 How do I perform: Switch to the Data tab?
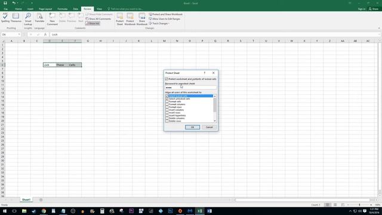point(76,9)
